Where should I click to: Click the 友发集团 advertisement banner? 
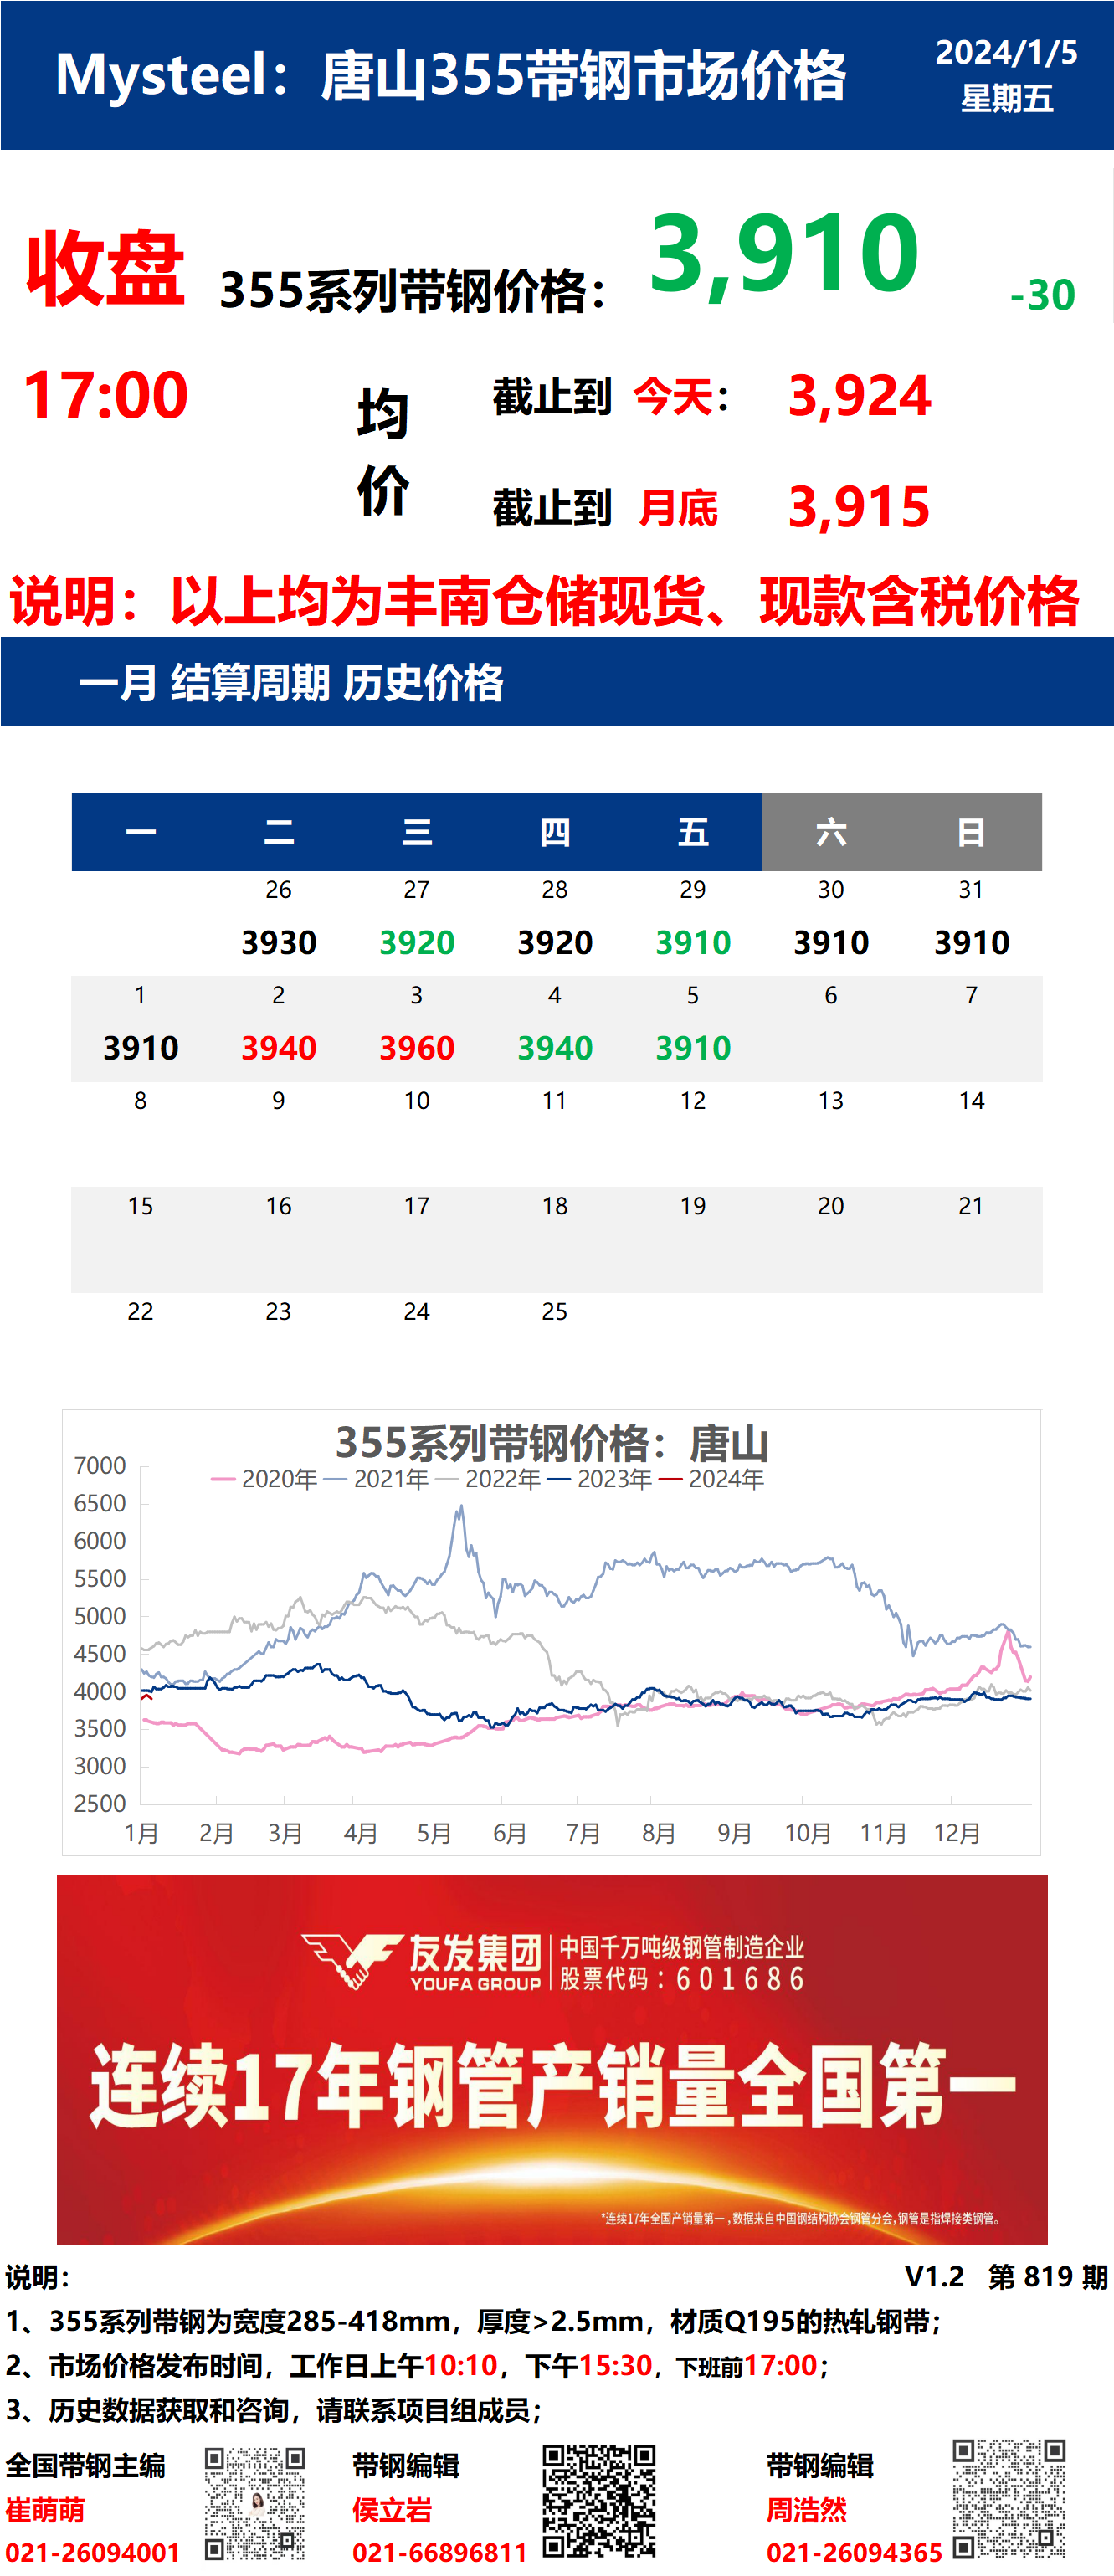tap(552, 2059)
